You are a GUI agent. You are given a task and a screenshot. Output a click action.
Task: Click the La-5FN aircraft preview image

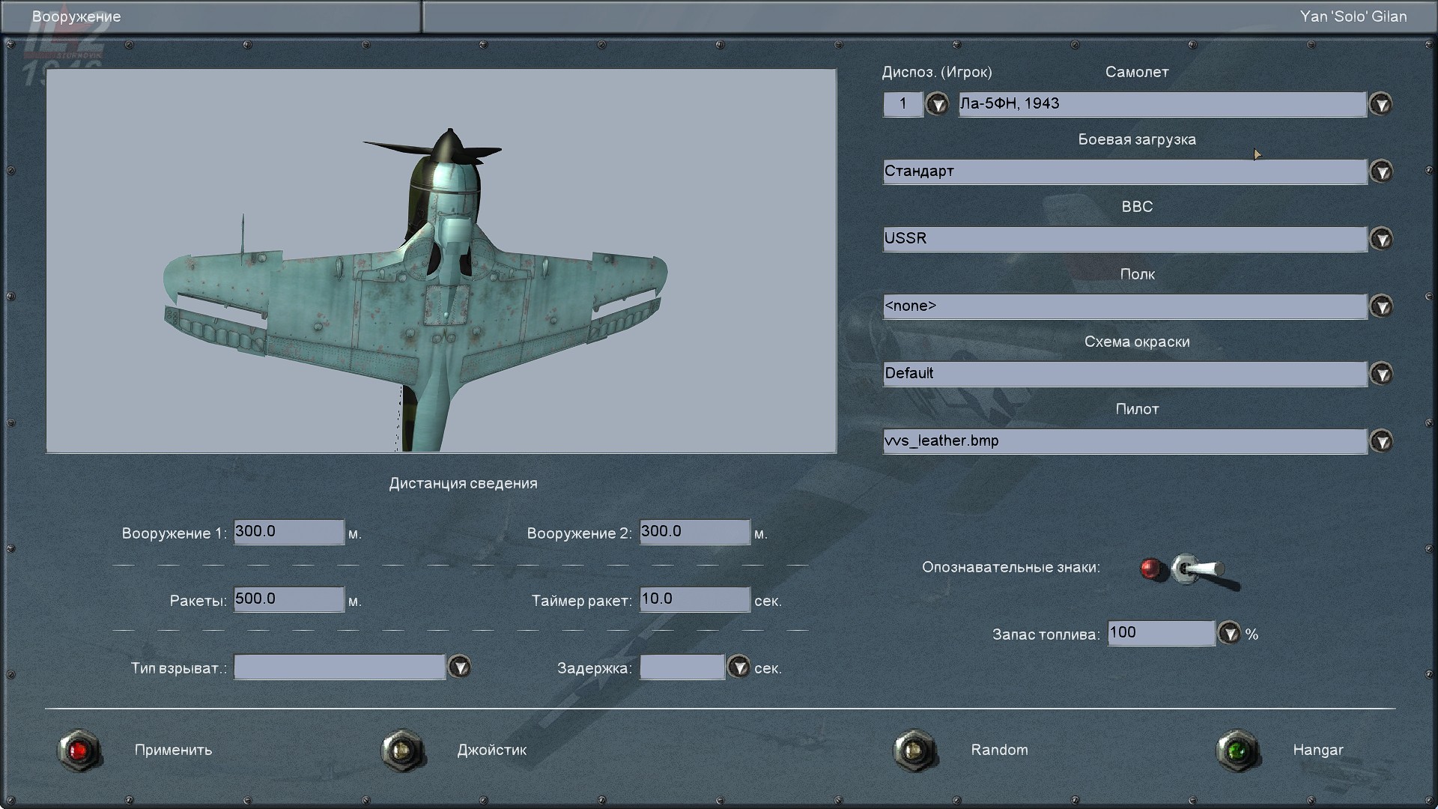441,261
